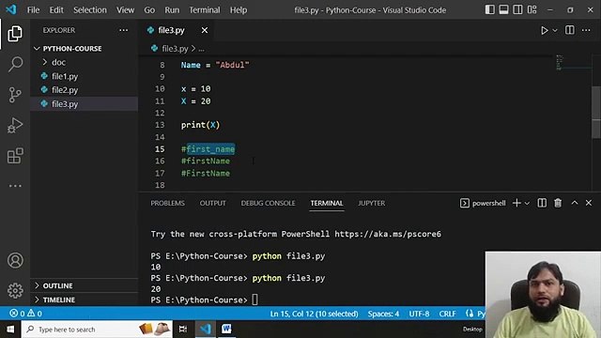
Task: Open the Accounts menu icon
Action: 15,260
